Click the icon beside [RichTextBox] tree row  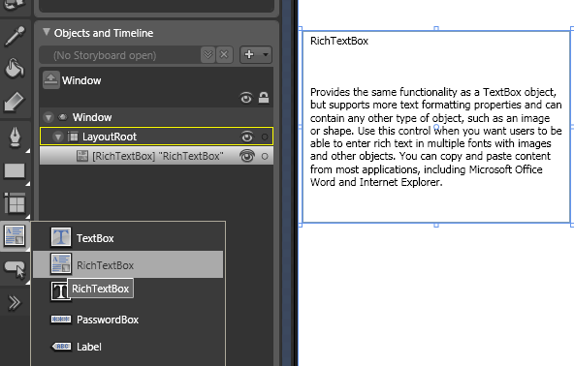pos(82,156)
